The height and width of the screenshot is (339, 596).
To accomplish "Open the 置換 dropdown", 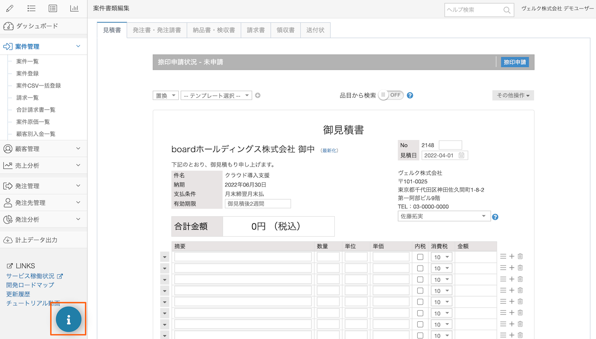I will click(165, 95).
